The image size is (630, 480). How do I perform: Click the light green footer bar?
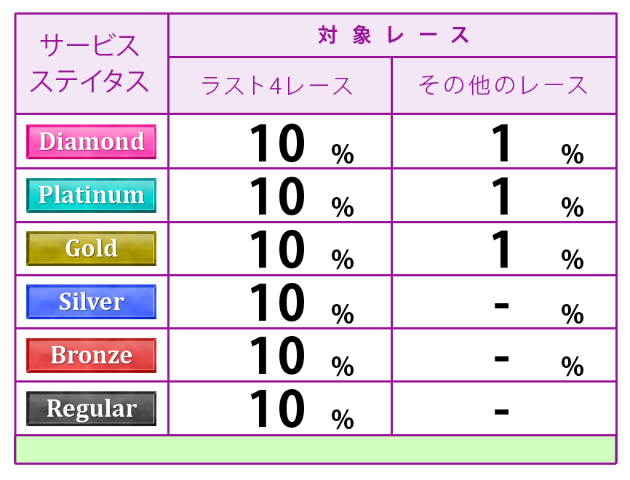316,449
